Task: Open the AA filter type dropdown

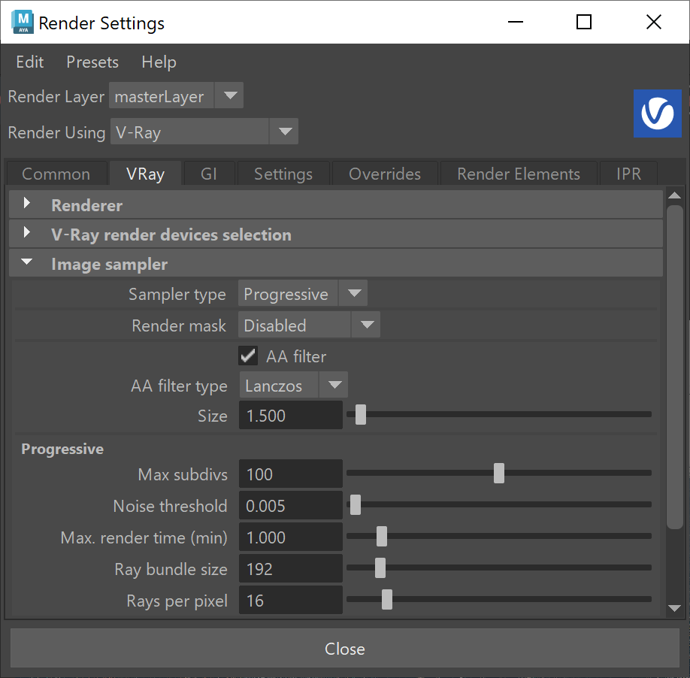Action: (294, 386)
